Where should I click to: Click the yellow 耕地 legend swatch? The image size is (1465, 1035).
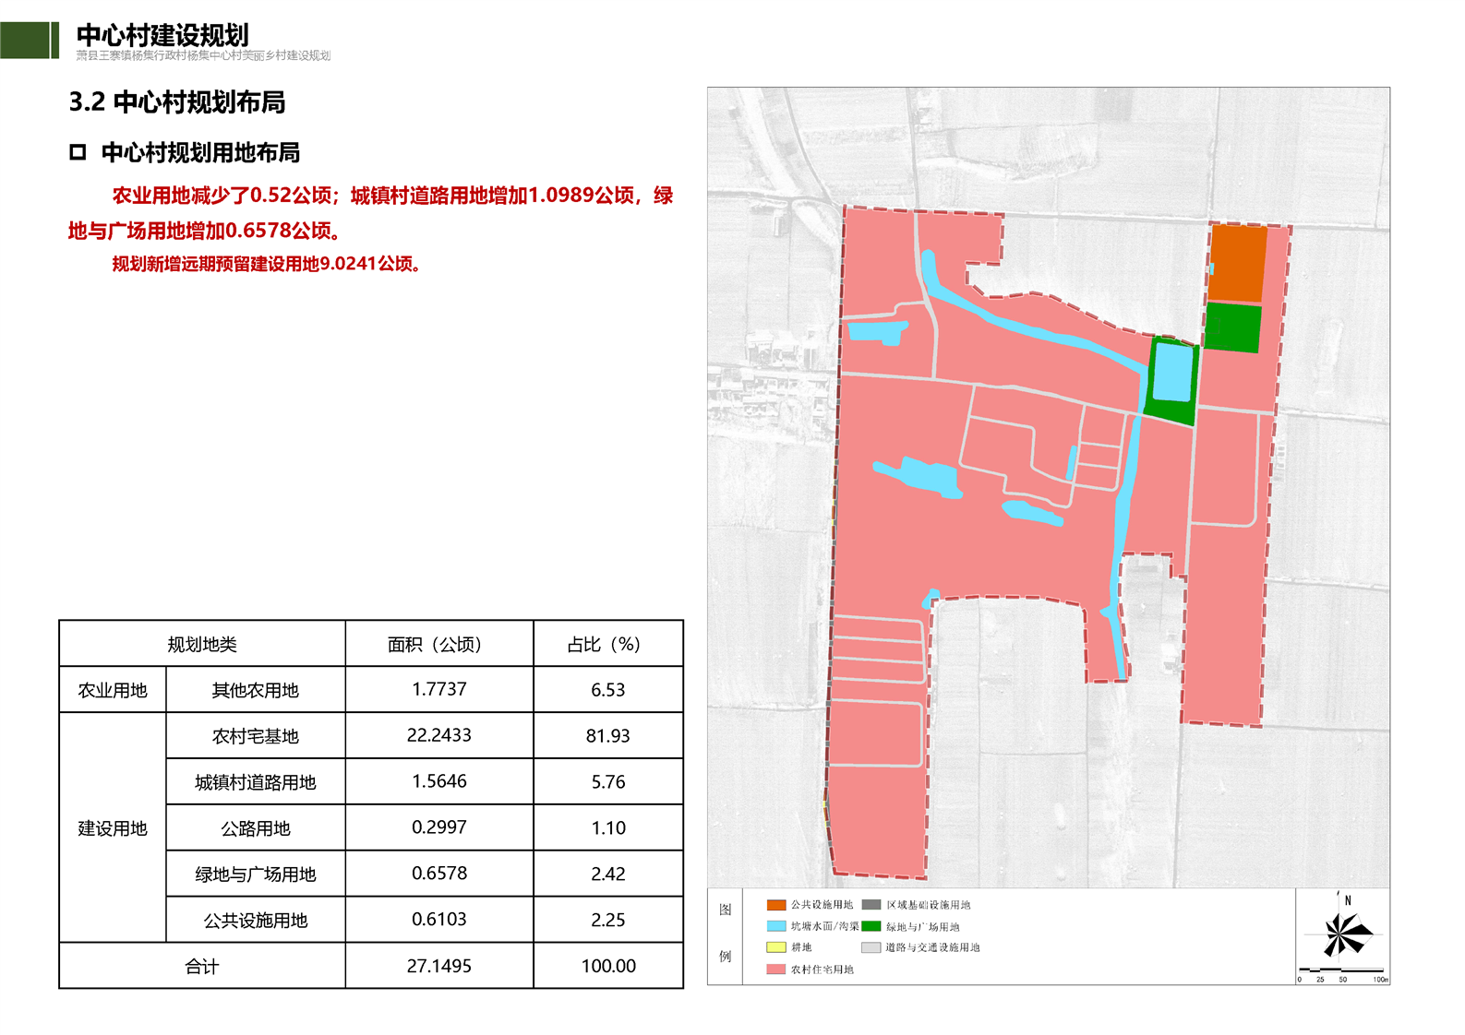[x=775, y=947]
